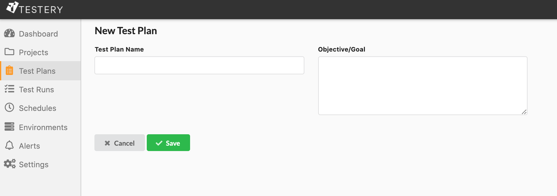This screenshot has height=196, width=557.
Task: Focus the Test Plan Name field
Action: [x=199, y=65]
